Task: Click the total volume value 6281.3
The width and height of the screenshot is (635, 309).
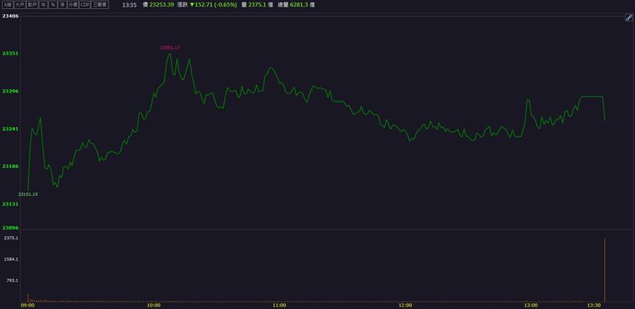Action: pyautogui.click(x=299, y=5)
